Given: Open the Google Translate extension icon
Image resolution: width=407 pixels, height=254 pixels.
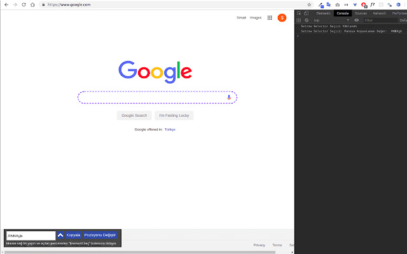Looking at the screenshot, I should (x=329, y=4).
